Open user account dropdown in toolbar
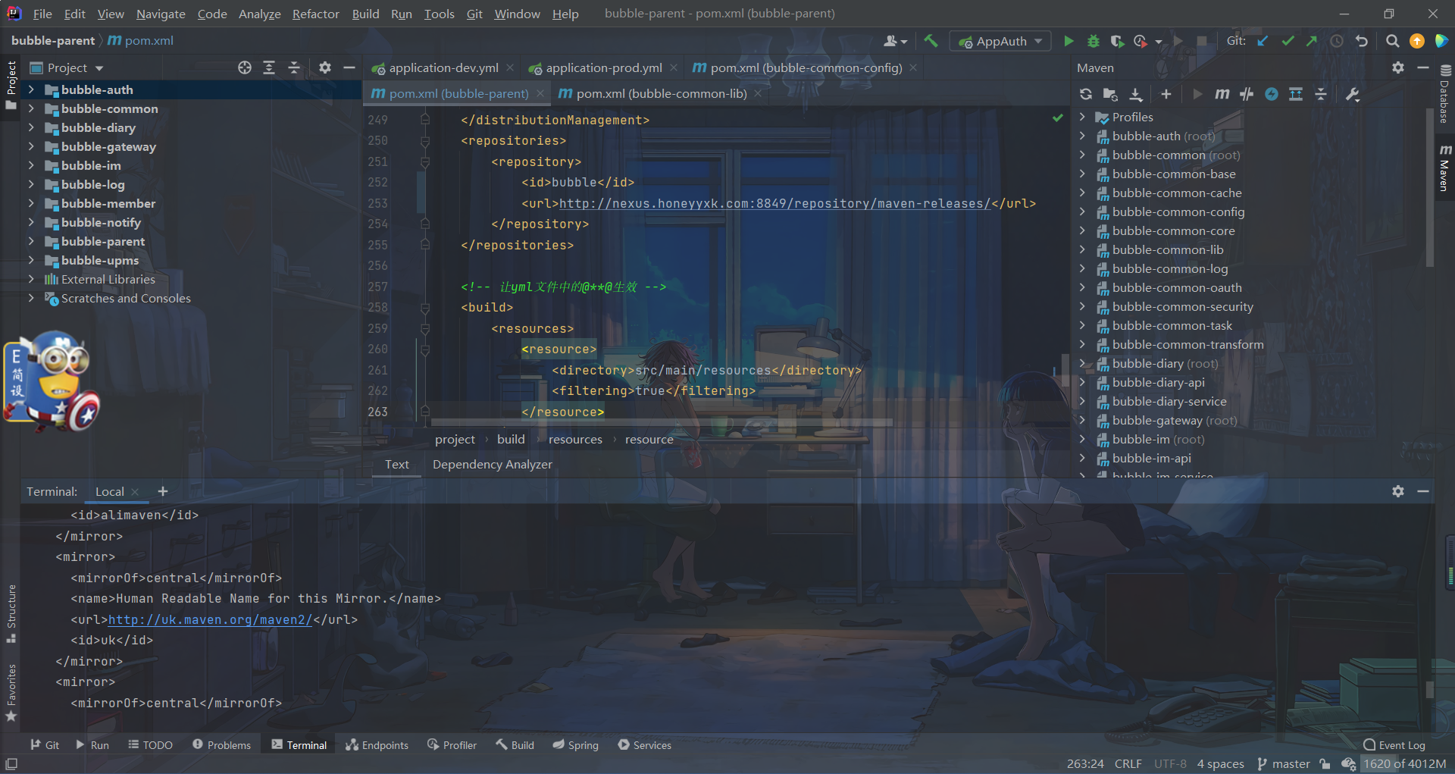Image resolution: width=1455 pixels, height=774 pixels. 895,41
